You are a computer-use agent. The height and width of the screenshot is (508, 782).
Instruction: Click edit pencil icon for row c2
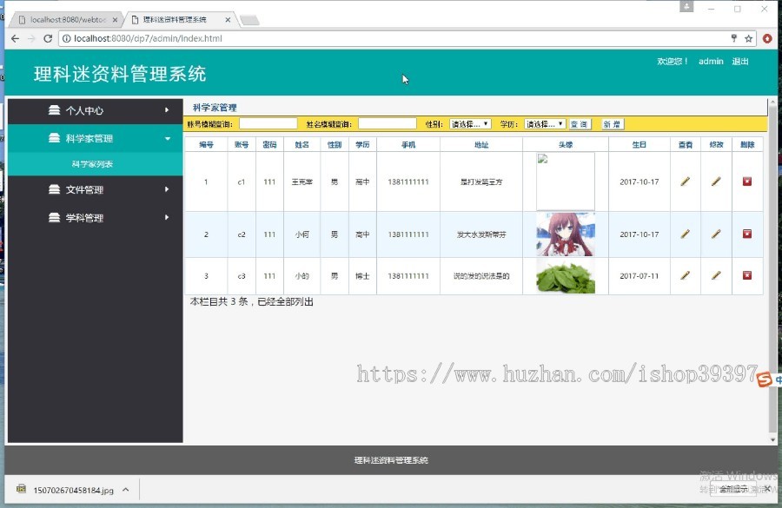[716, 234]
